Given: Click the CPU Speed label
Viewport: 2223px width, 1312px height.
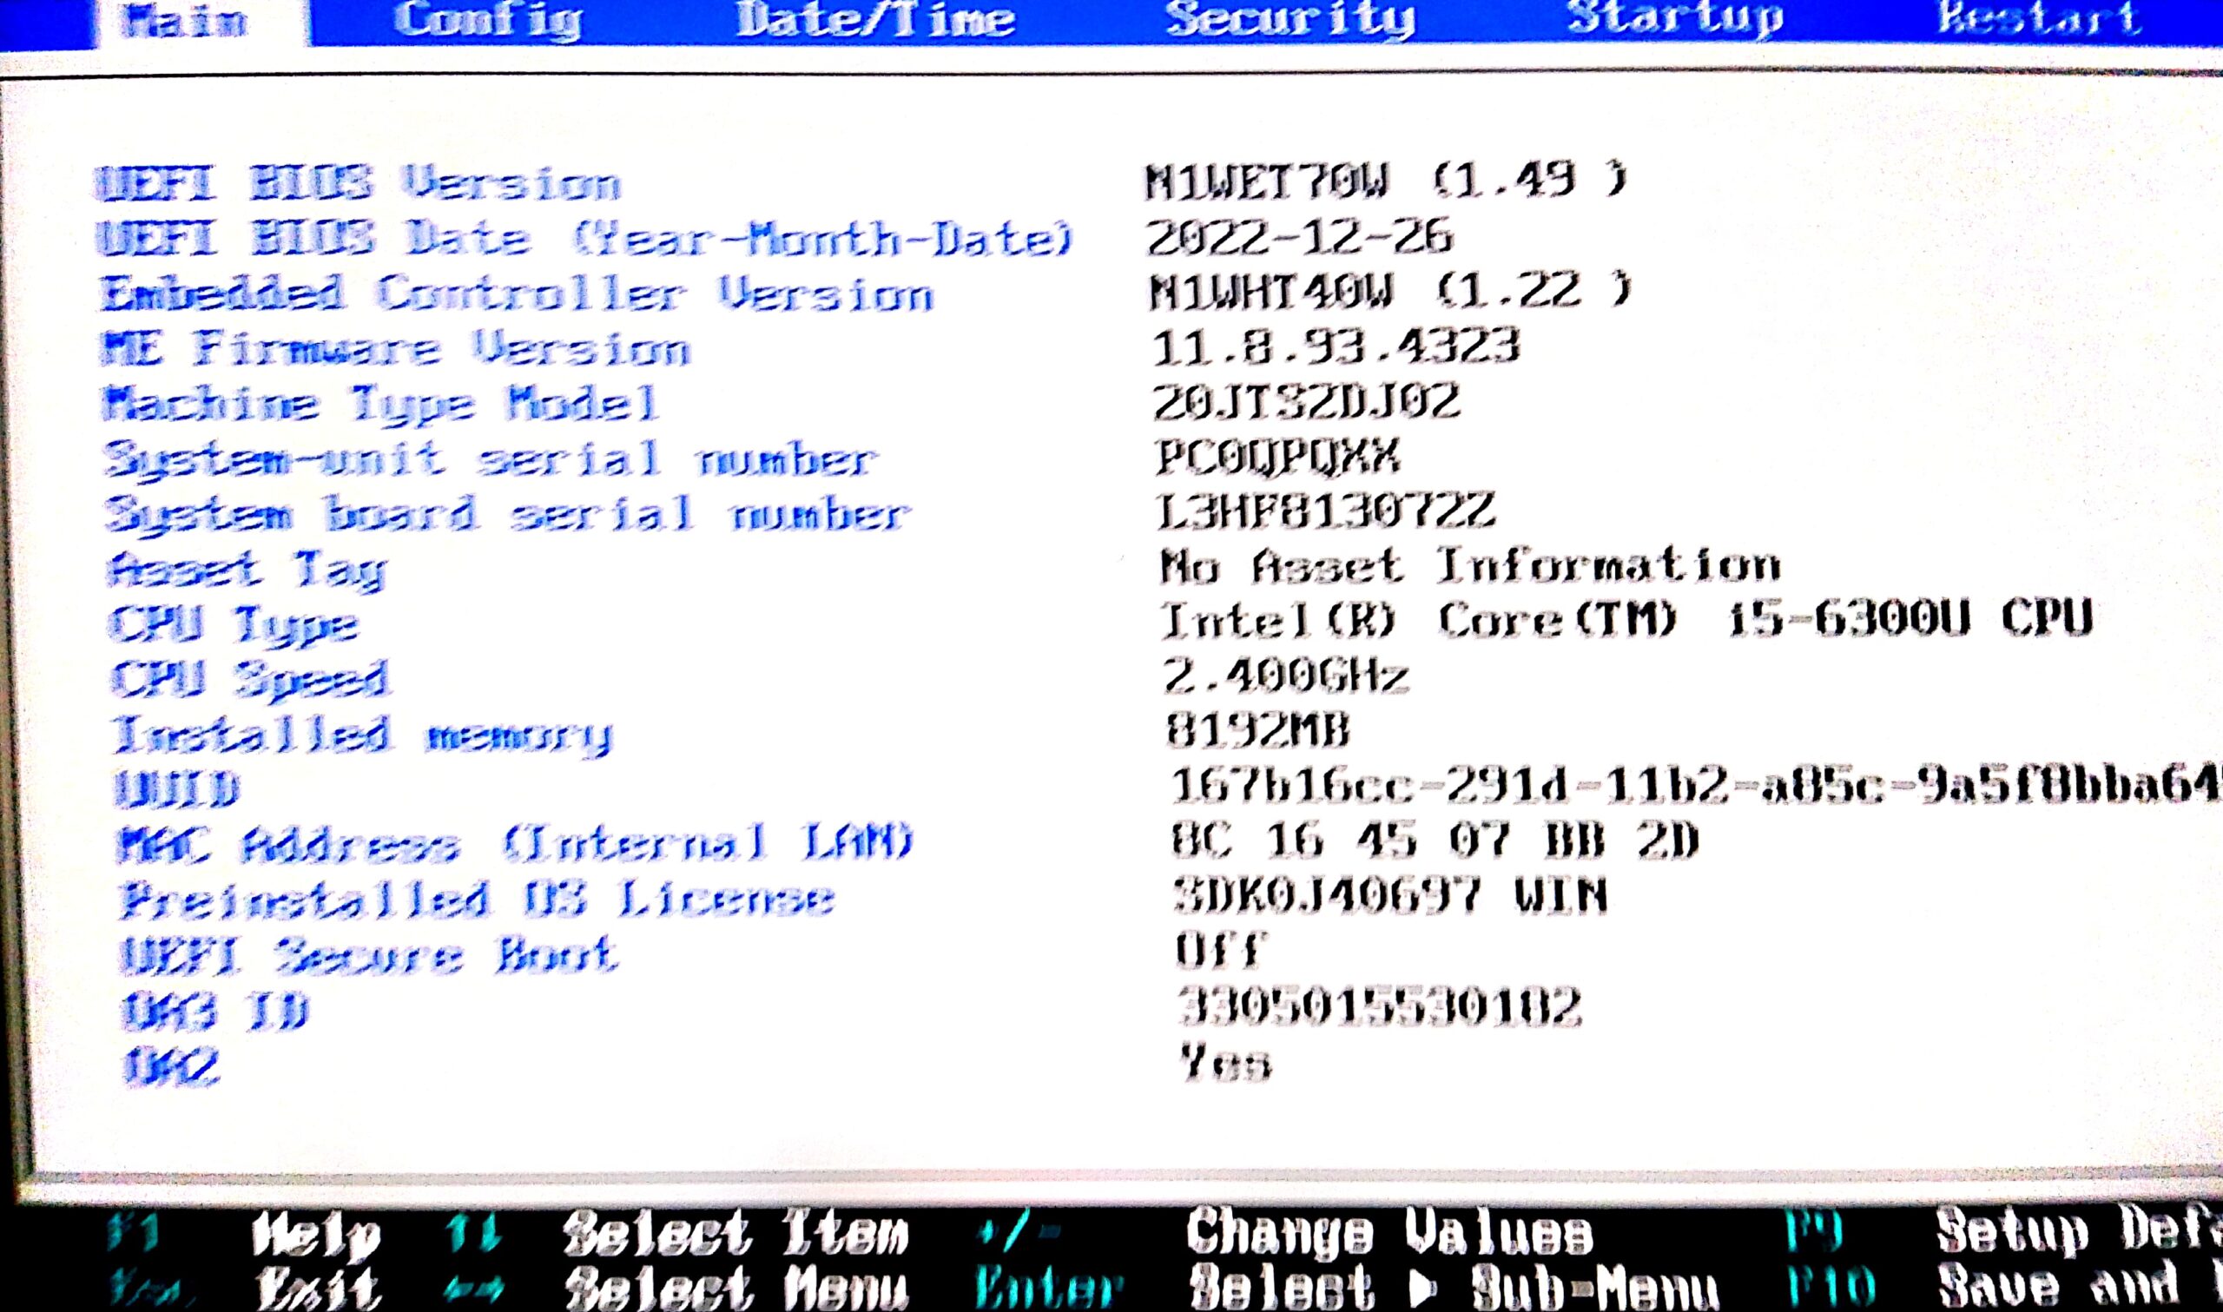Looking at the screenshot, I should tap(249, 680).
